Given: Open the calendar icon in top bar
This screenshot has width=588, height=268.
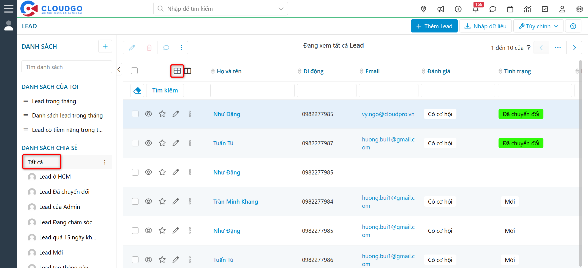Looking at the screenshot, I should click(510, 9).
